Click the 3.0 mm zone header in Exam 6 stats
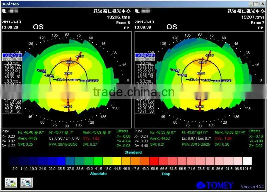The image size is (267, 192). click(x=12, y=63)
